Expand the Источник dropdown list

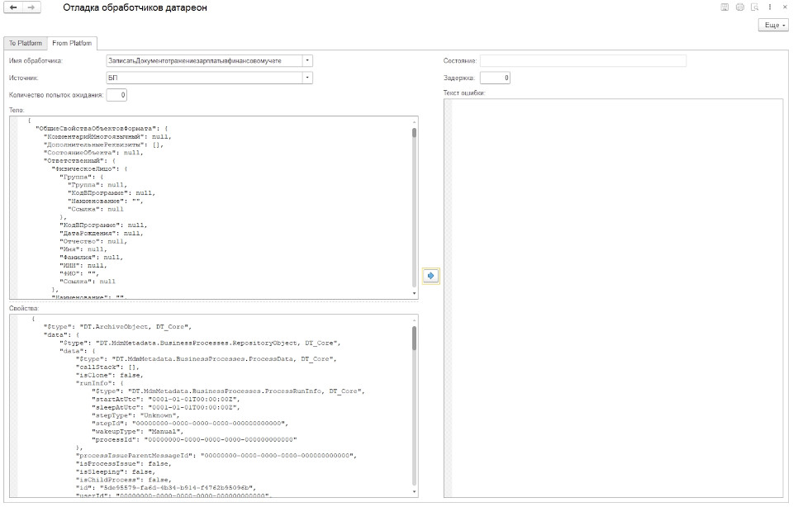(x=307, y=78)
